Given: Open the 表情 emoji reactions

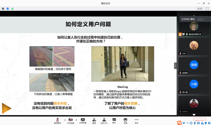Looking at the screenshot, I should [x=125, y=121].
